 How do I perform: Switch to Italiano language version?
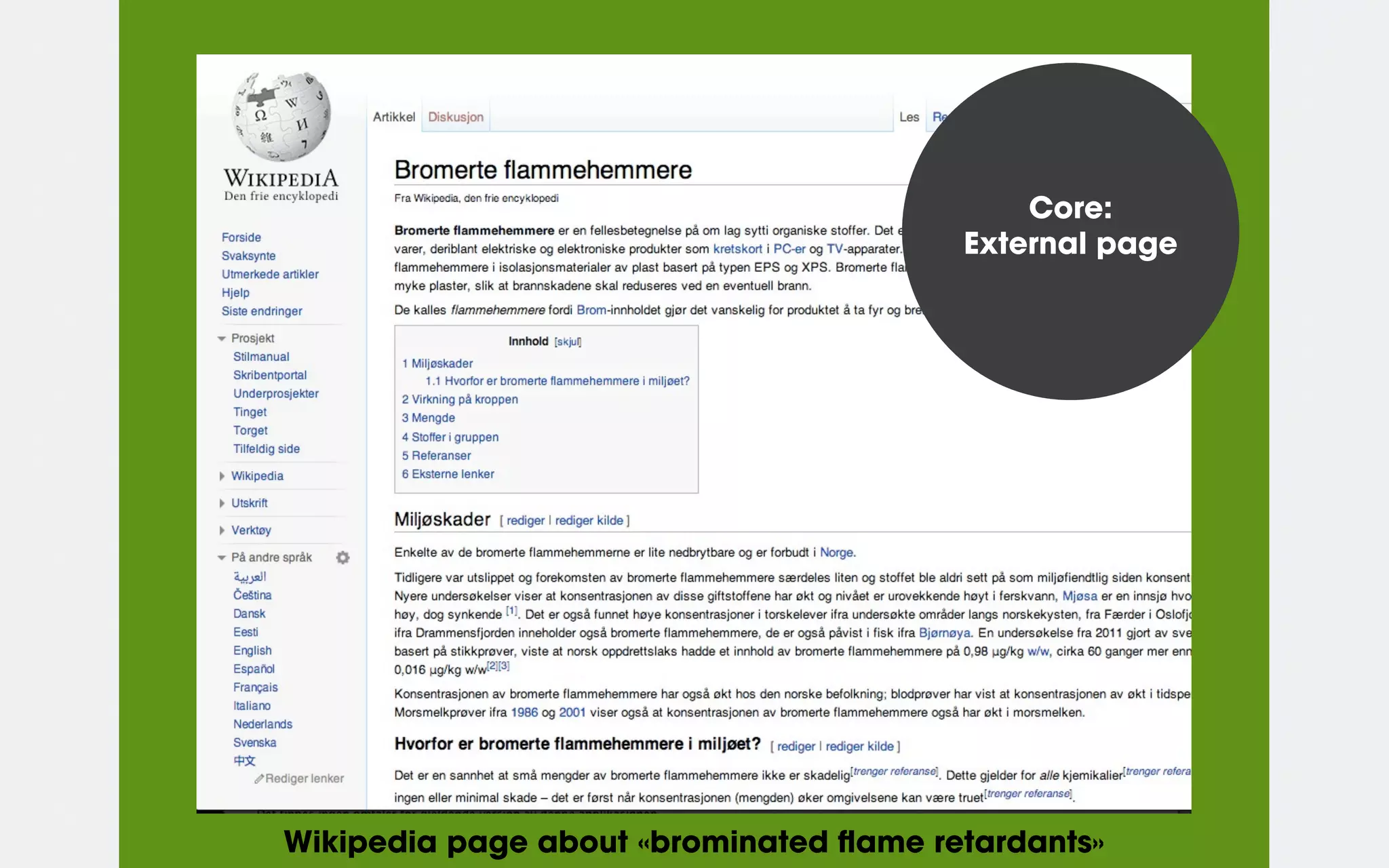click(252, 705)
